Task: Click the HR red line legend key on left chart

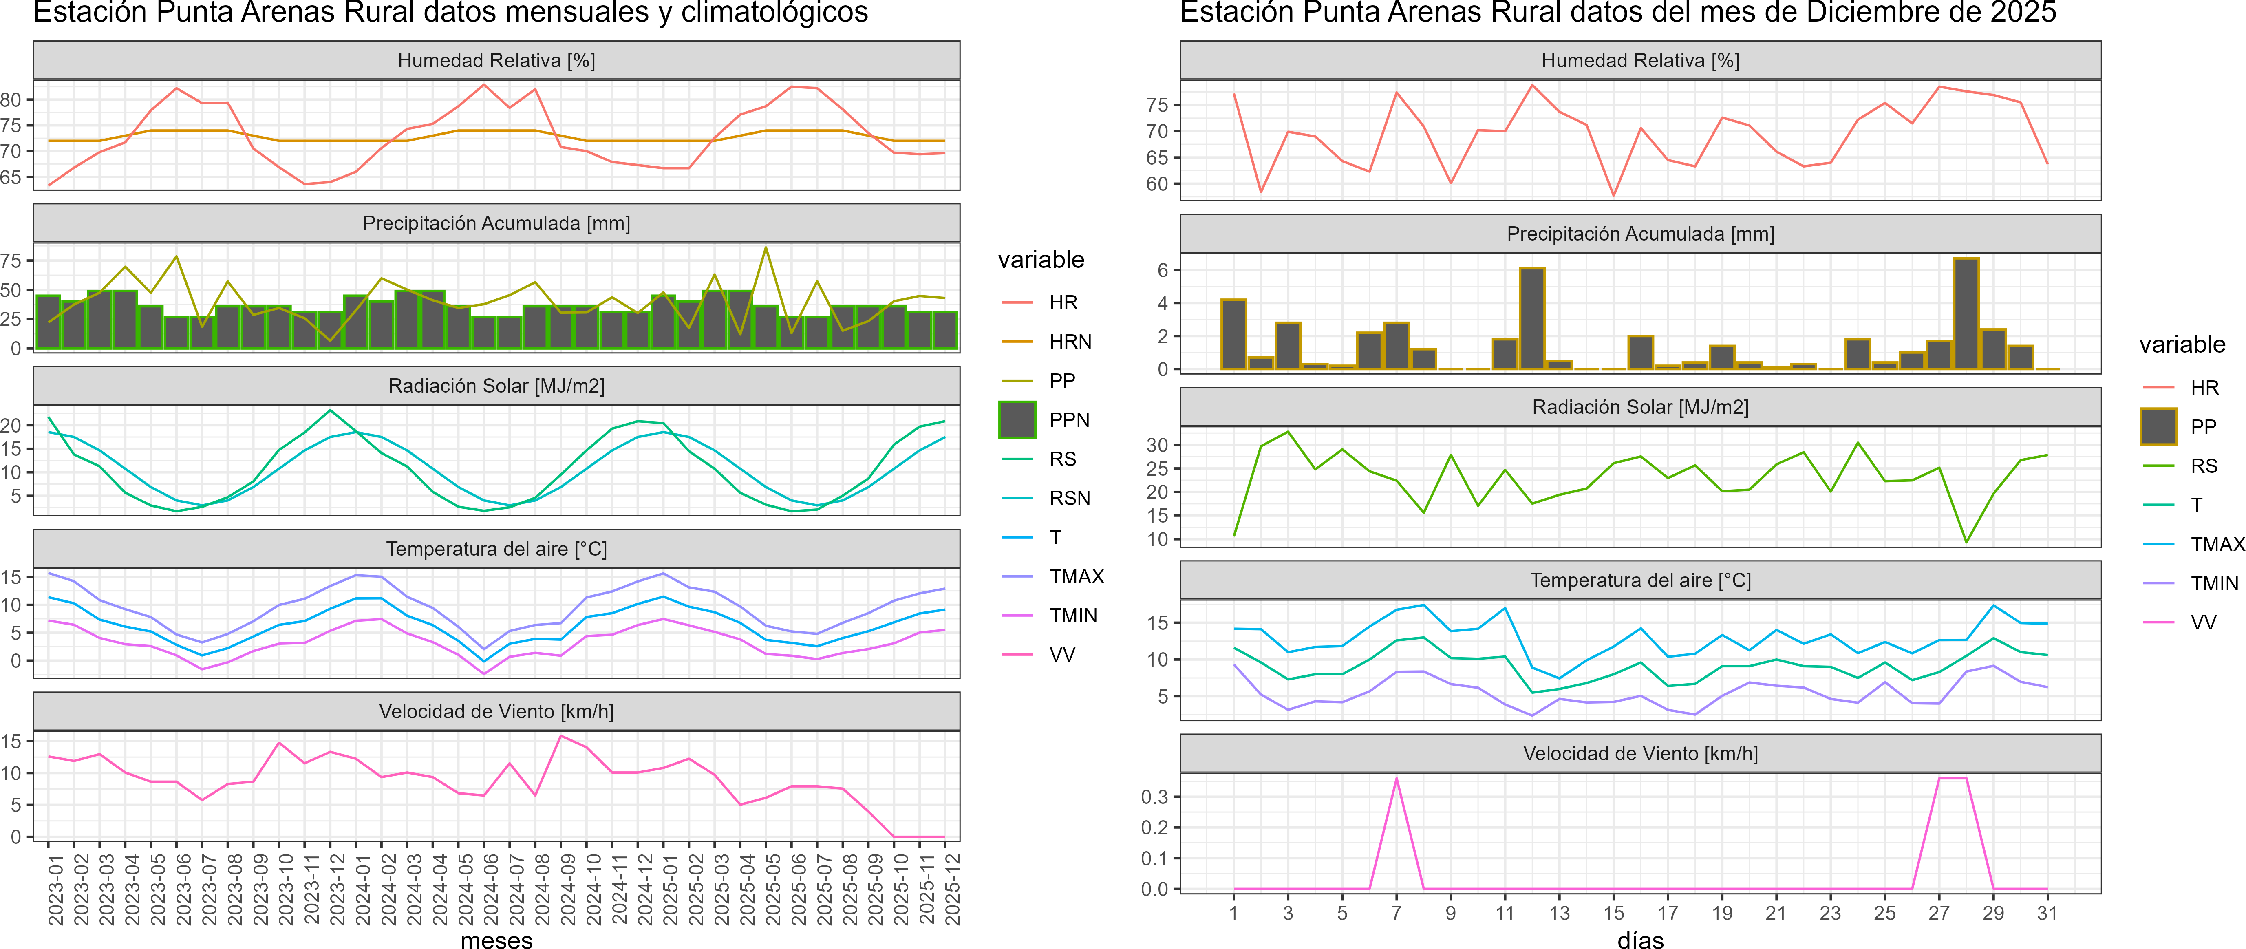Action: 1017,302
